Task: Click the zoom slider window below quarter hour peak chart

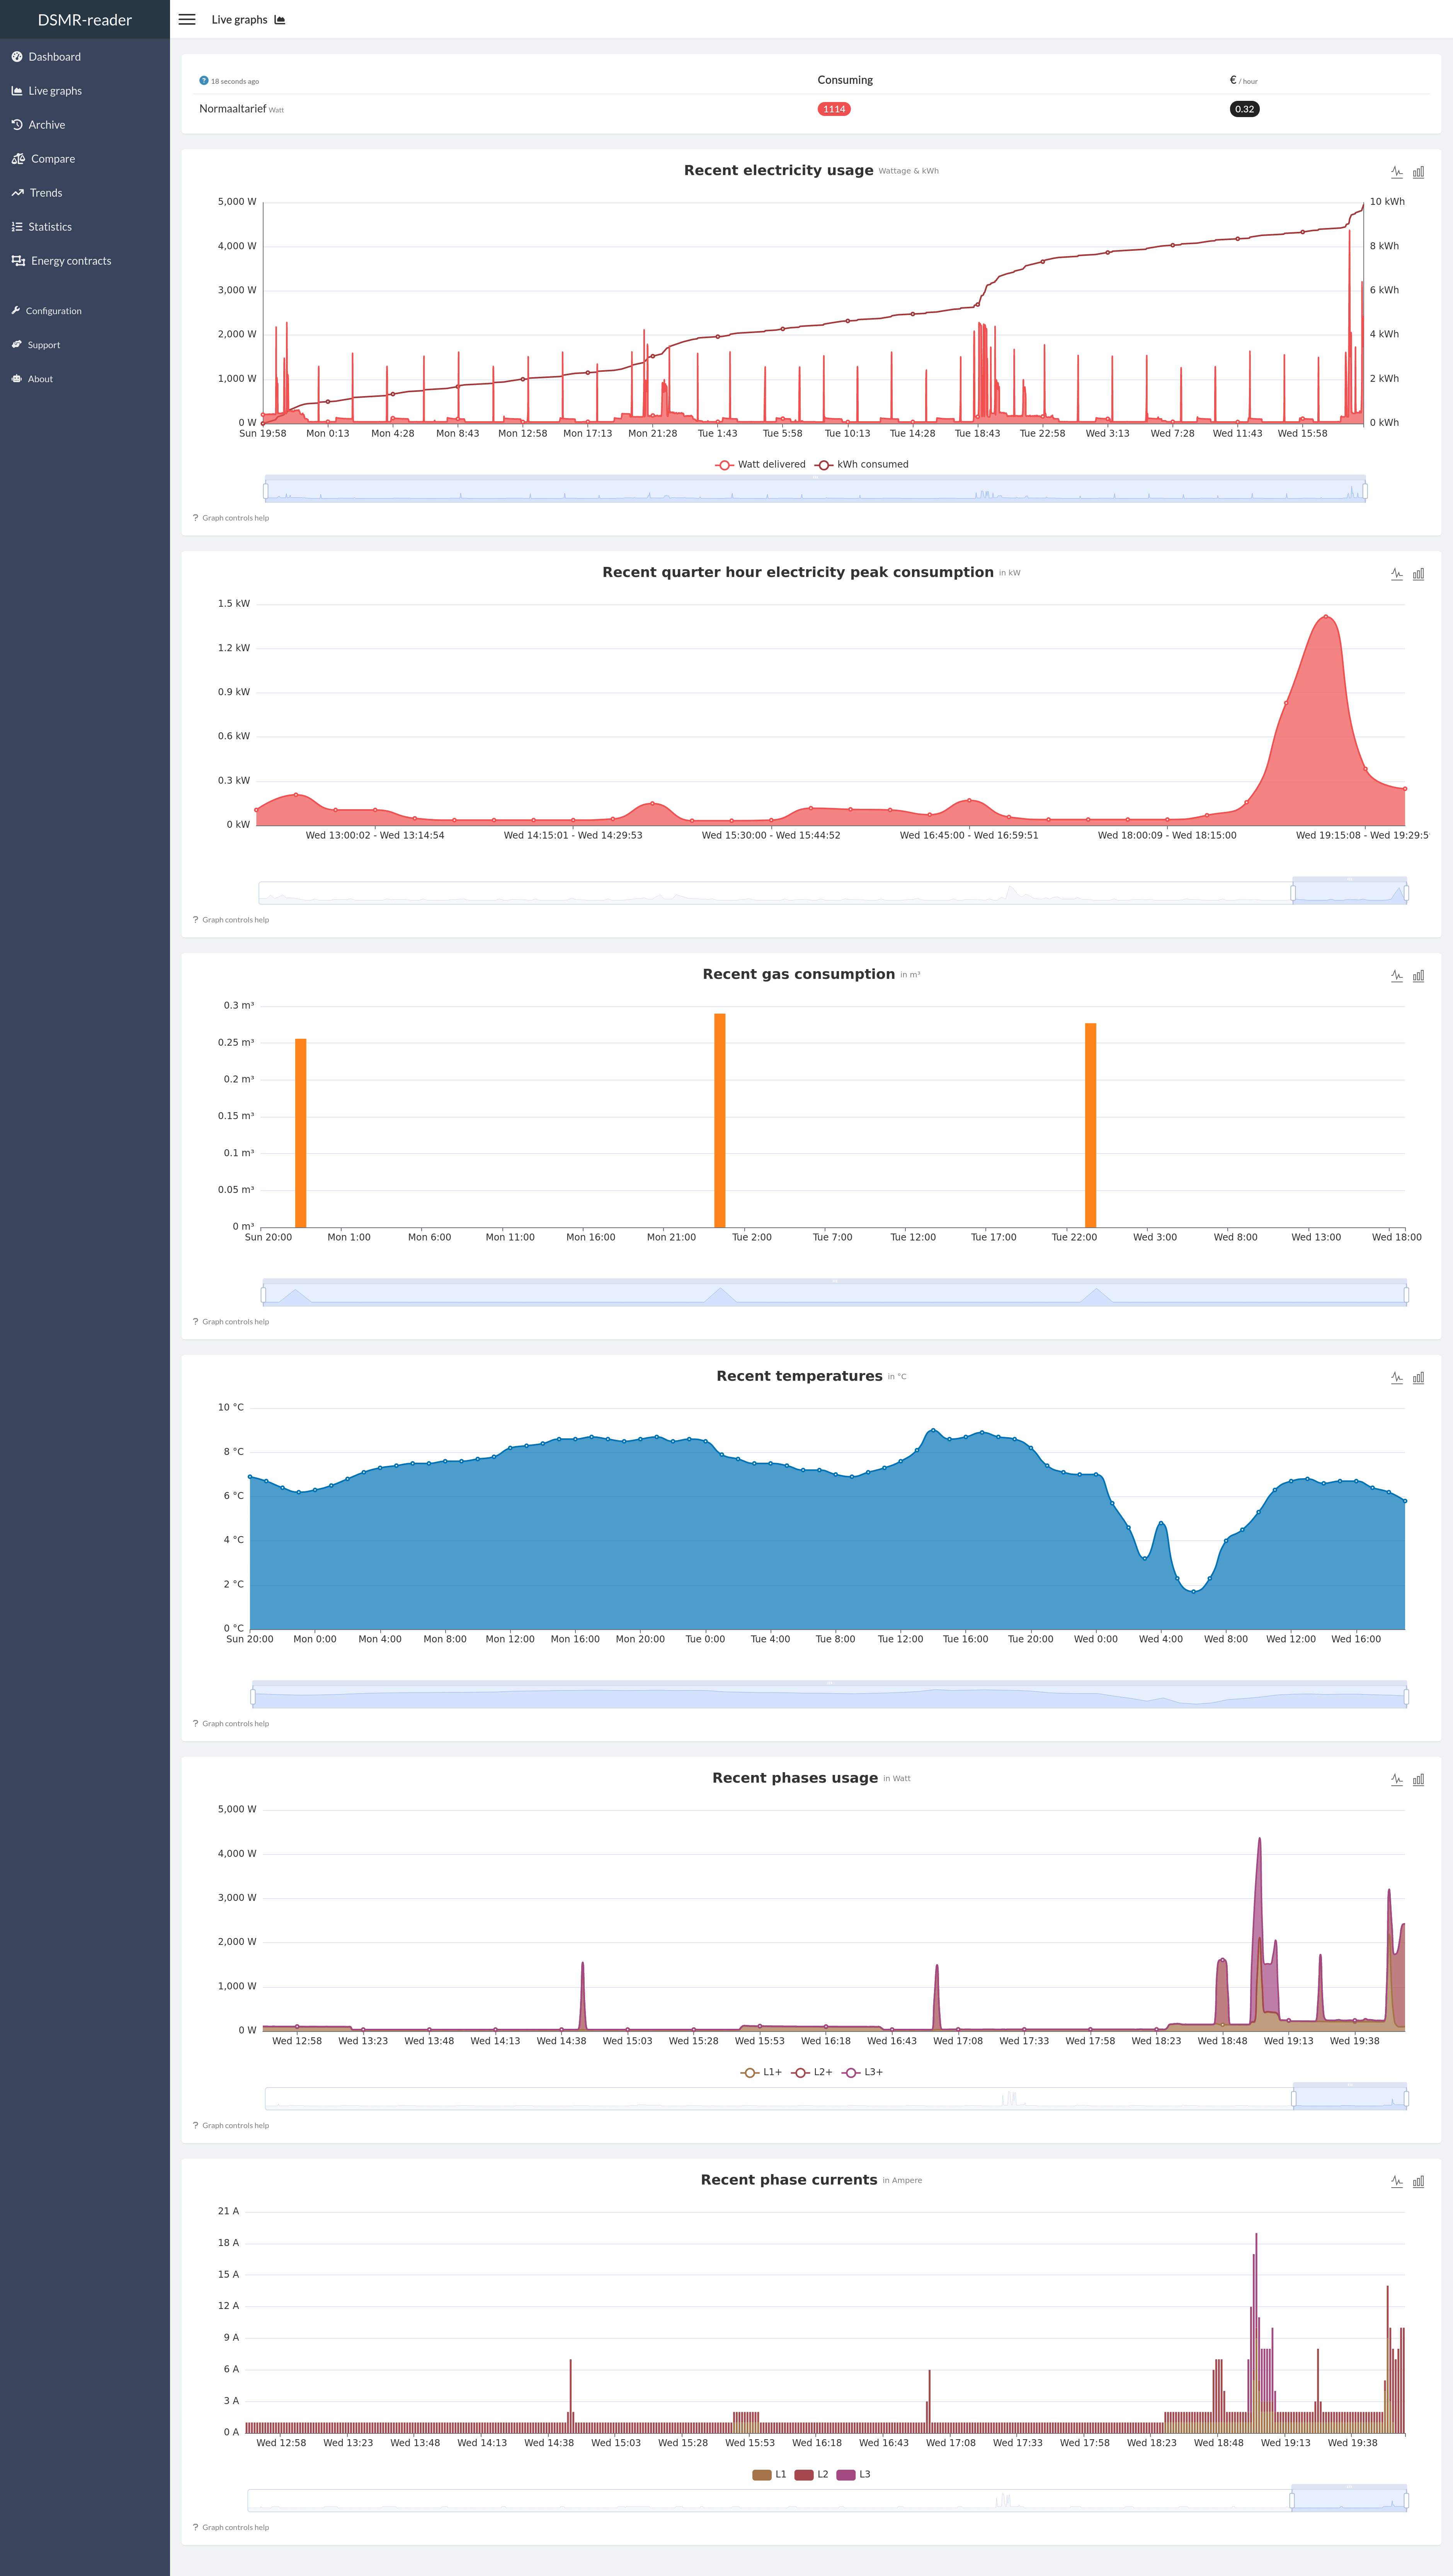Action: tap(1350, 891)
